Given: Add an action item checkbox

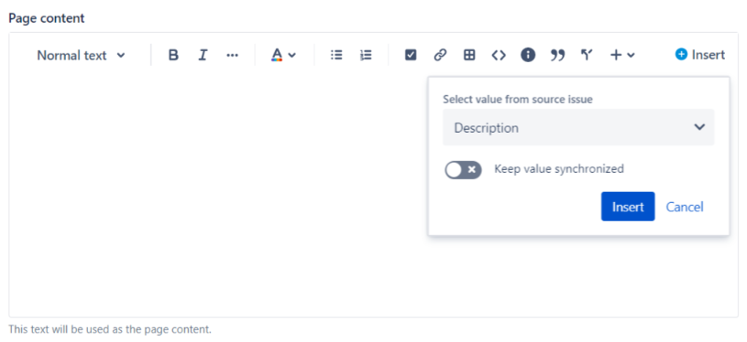Looking at the screenshot, I should (x=411, y=55).
